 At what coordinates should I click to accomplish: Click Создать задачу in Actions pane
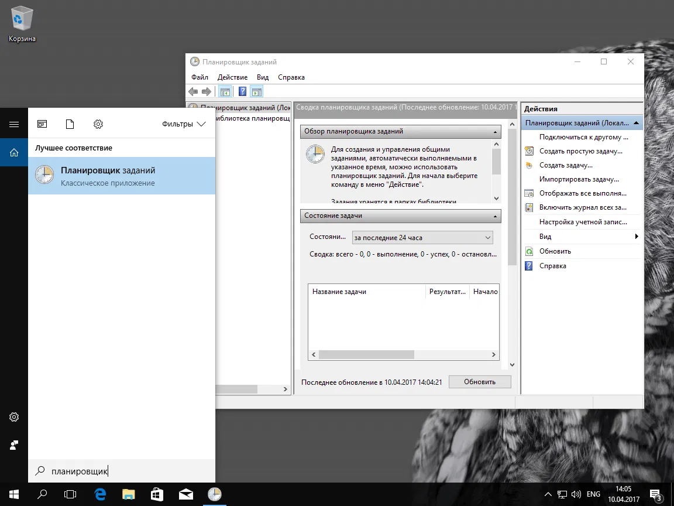point(565,165)
